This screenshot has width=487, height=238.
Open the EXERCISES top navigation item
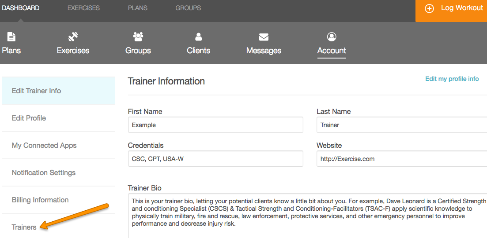[83, 8]
